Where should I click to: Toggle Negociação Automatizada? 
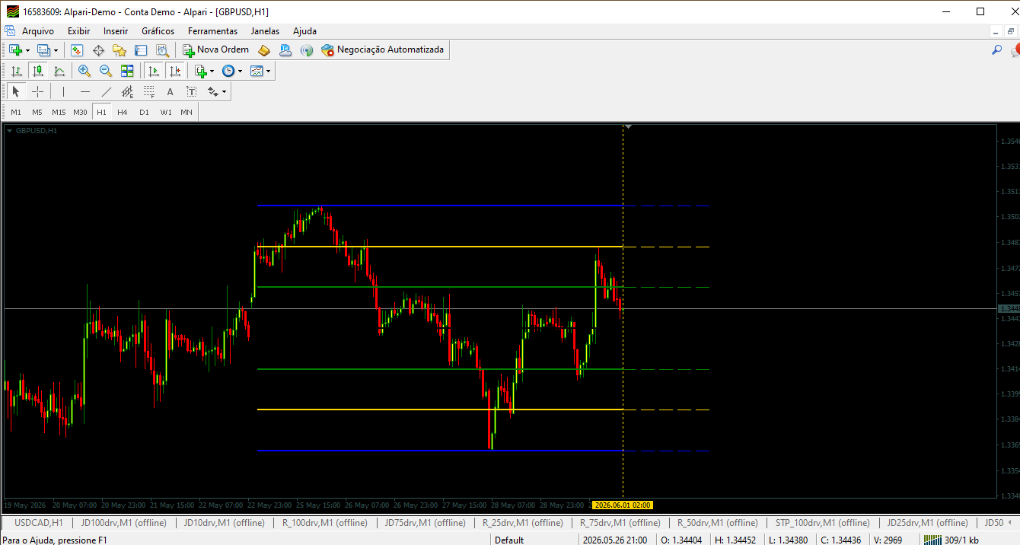(x=383, y=50)
